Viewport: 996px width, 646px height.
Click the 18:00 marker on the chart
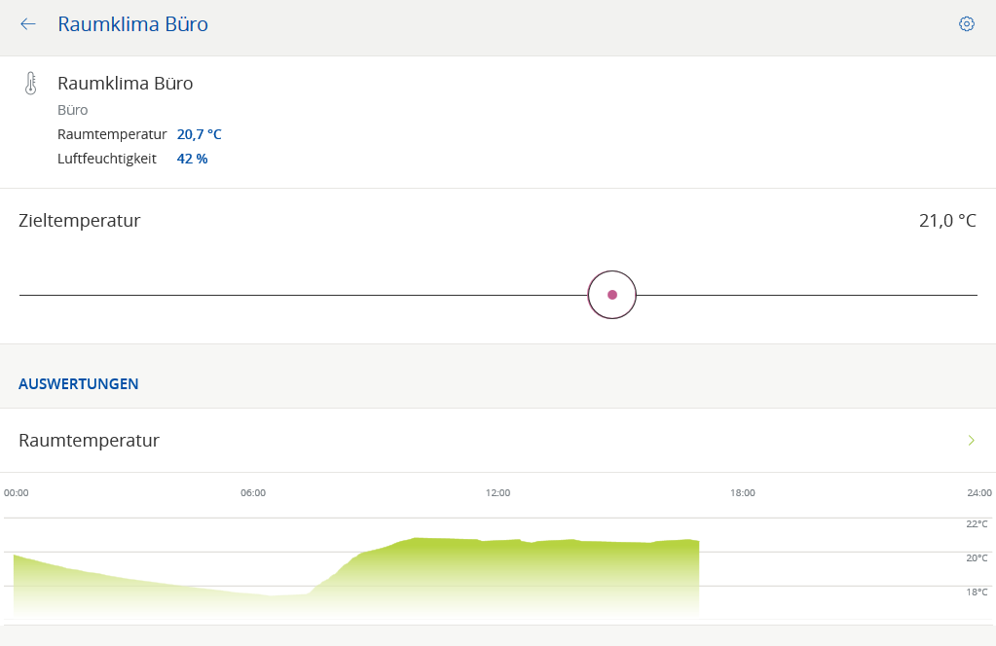tap(742, 493)
